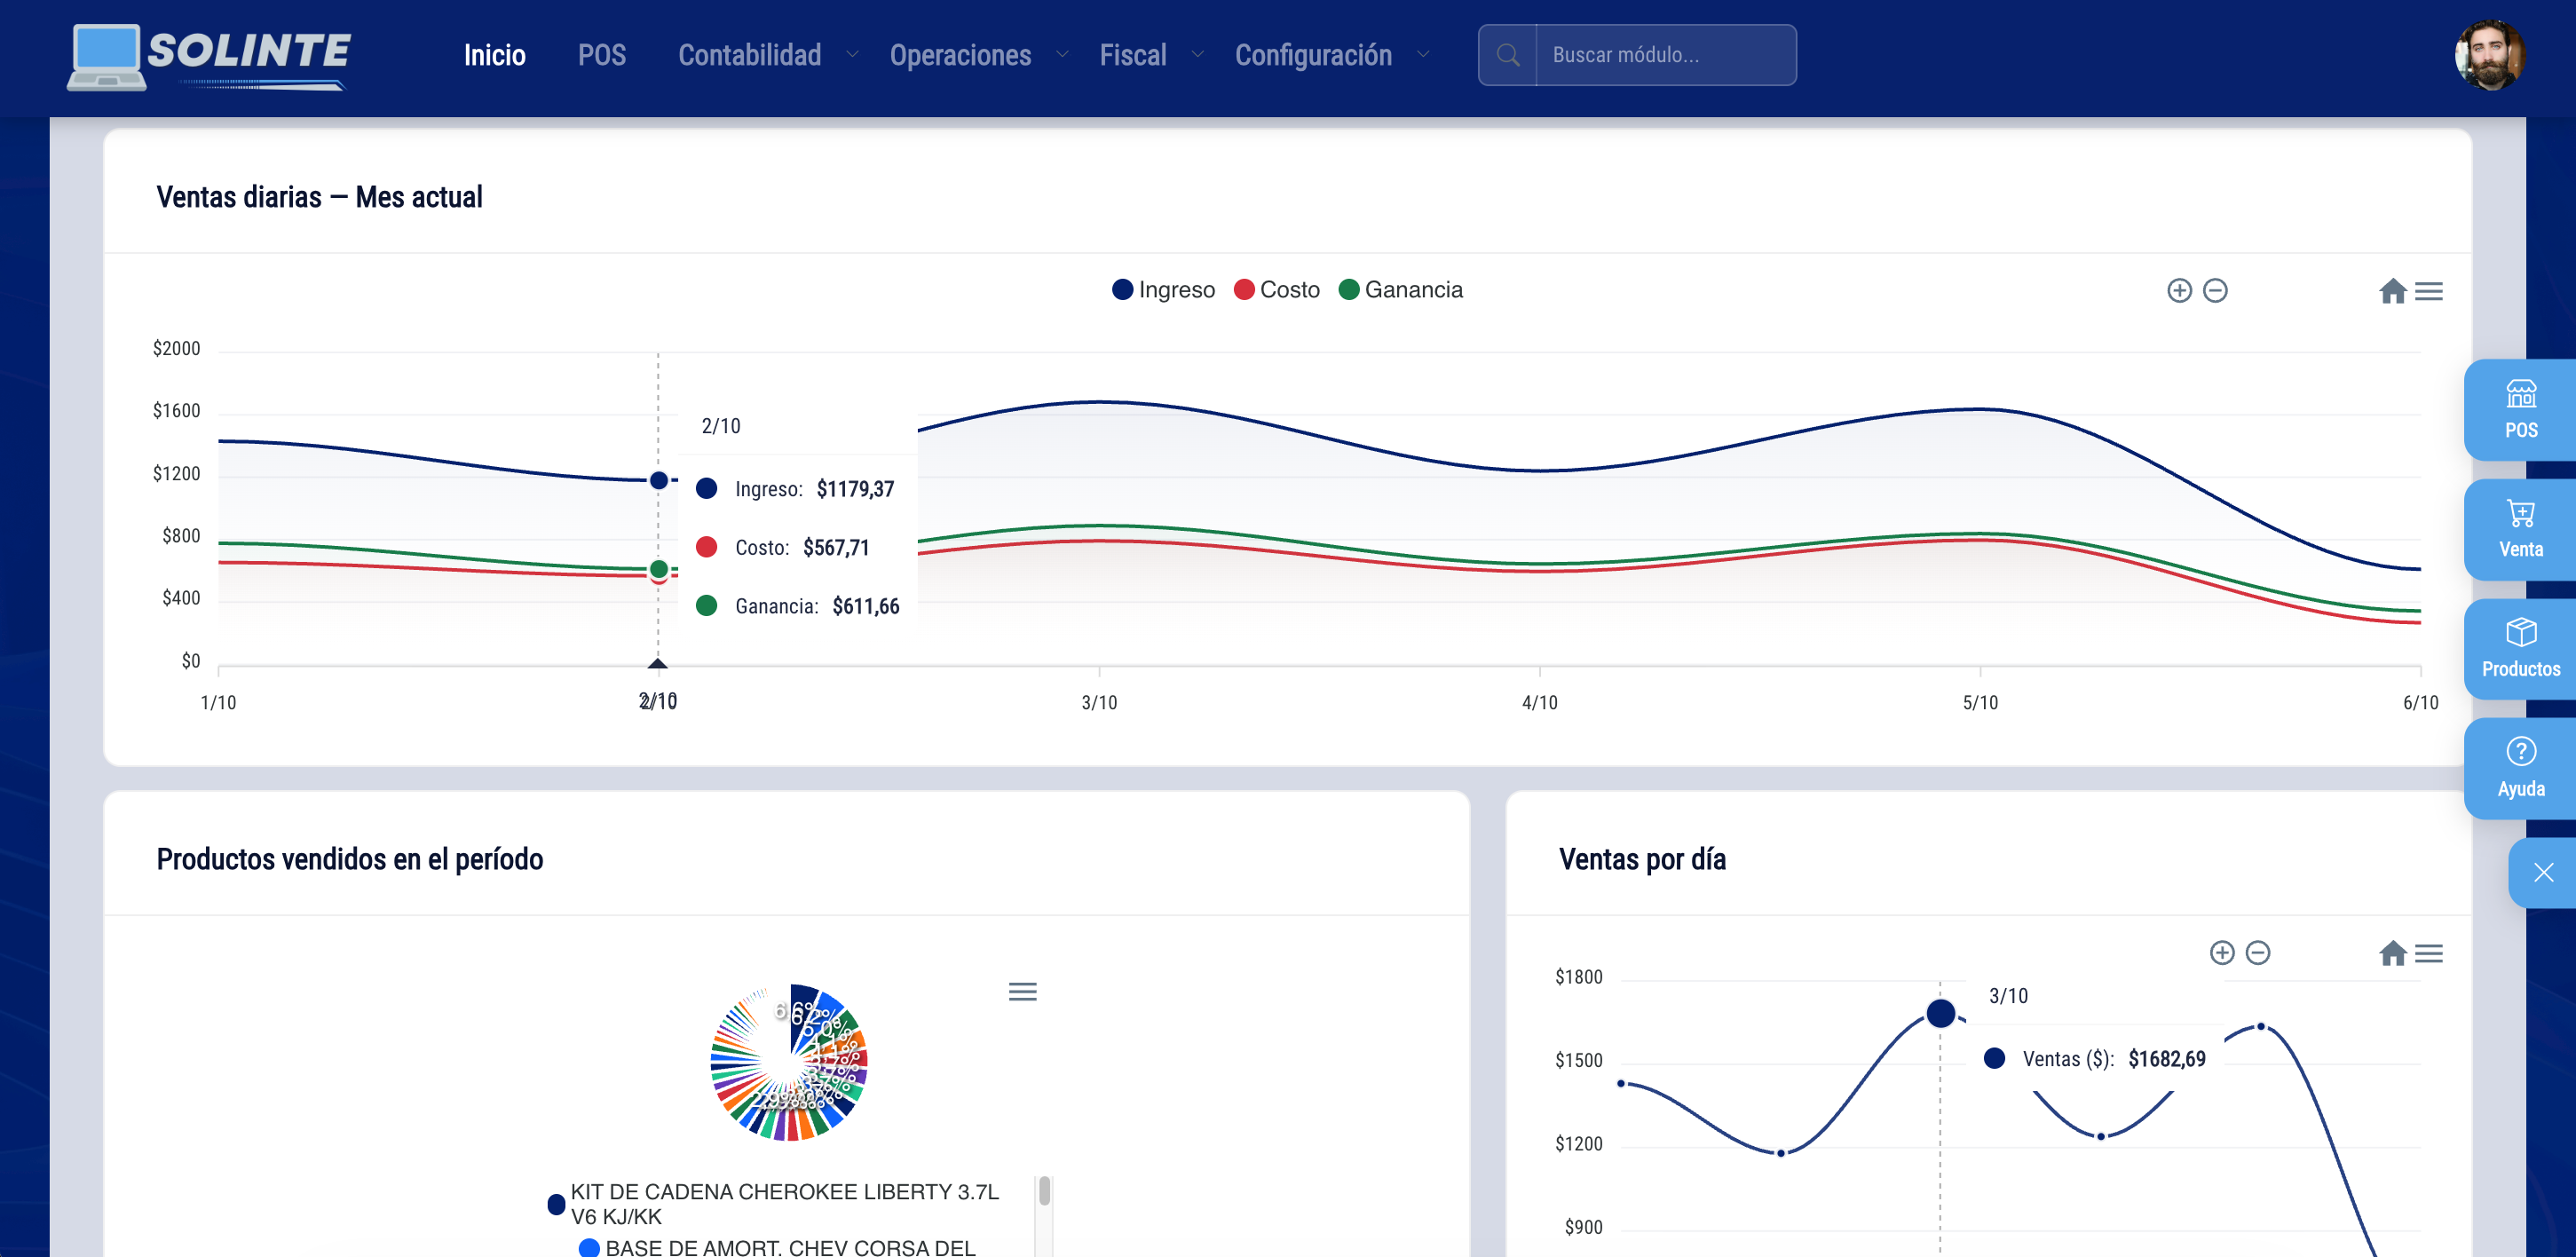This screenshot has width=2576, height=1257.
Task: Click the Productos vendidos en el período title
Action: 350,859
